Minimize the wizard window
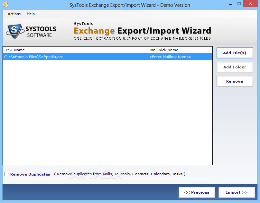 point(230,4)
